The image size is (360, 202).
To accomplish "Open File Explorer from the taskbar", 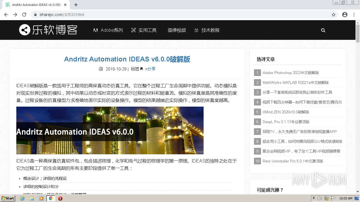I will (32, 198).
